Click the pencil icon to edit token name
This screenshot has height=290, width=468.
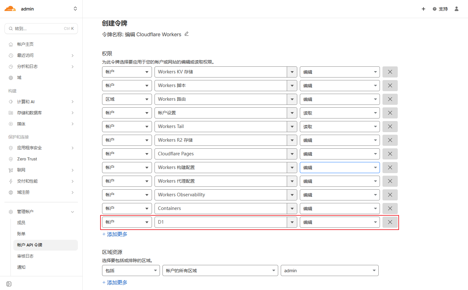[x=187, y=34]
